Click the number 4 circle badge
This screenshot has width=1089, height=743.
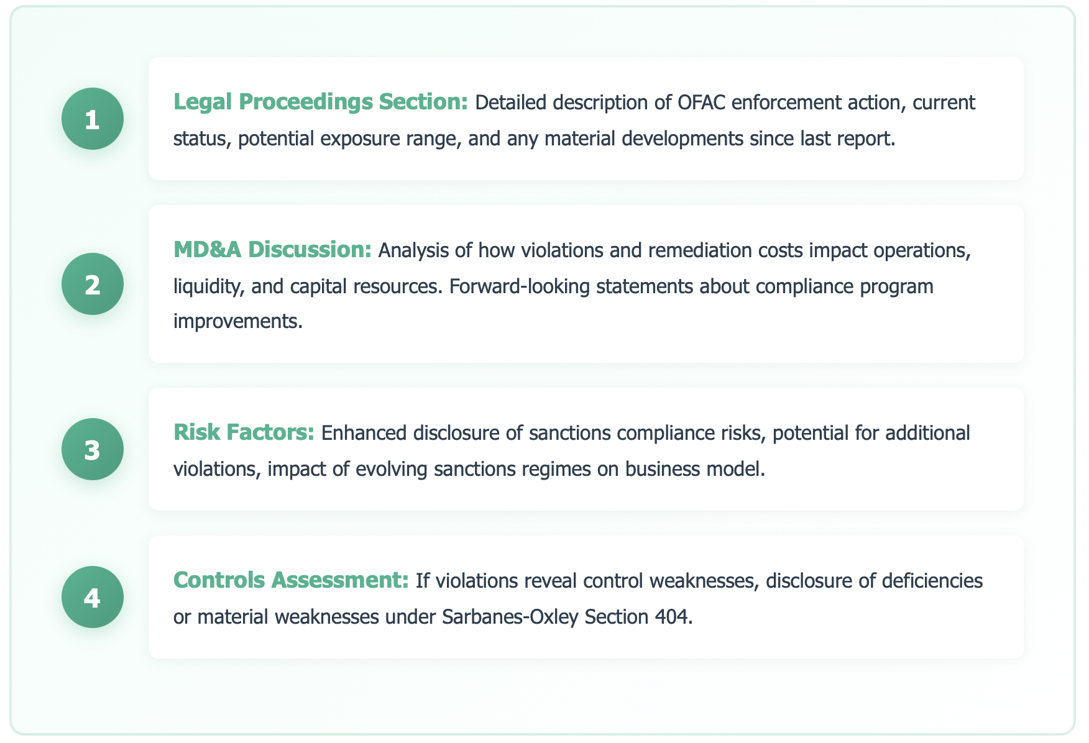[x=92, y=597]
